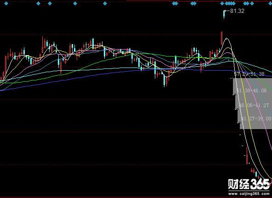The height and width of the screenshot is (198, 272).
Task: Select the 57.29-51.38 gap label
Action: click(249, 74)
